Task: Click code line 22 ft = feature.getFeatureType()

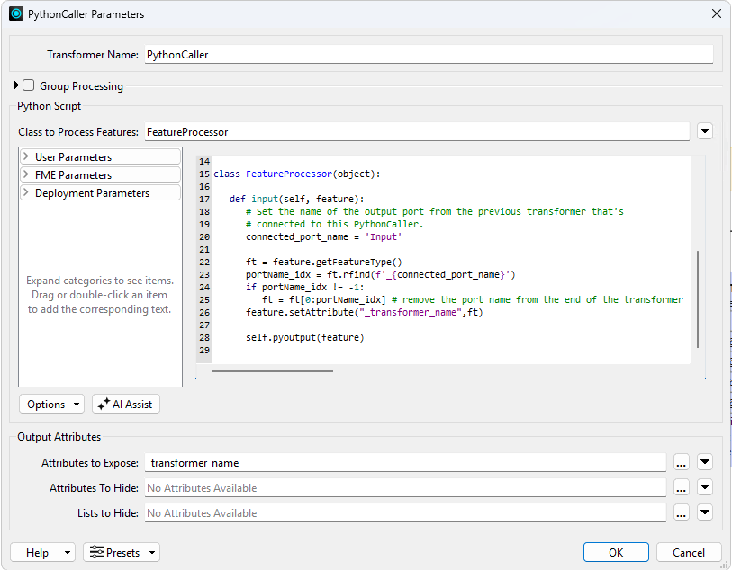Action: coord(323,262)
